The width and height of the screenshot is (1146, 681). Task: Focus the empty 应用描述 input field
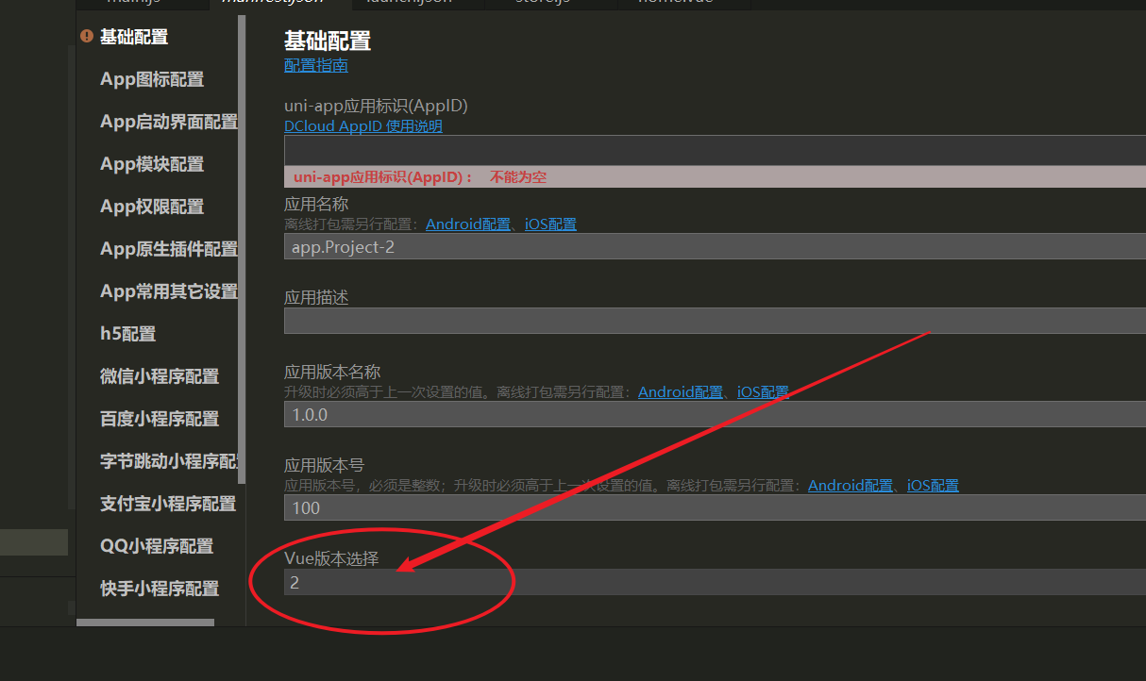(715, 321)
